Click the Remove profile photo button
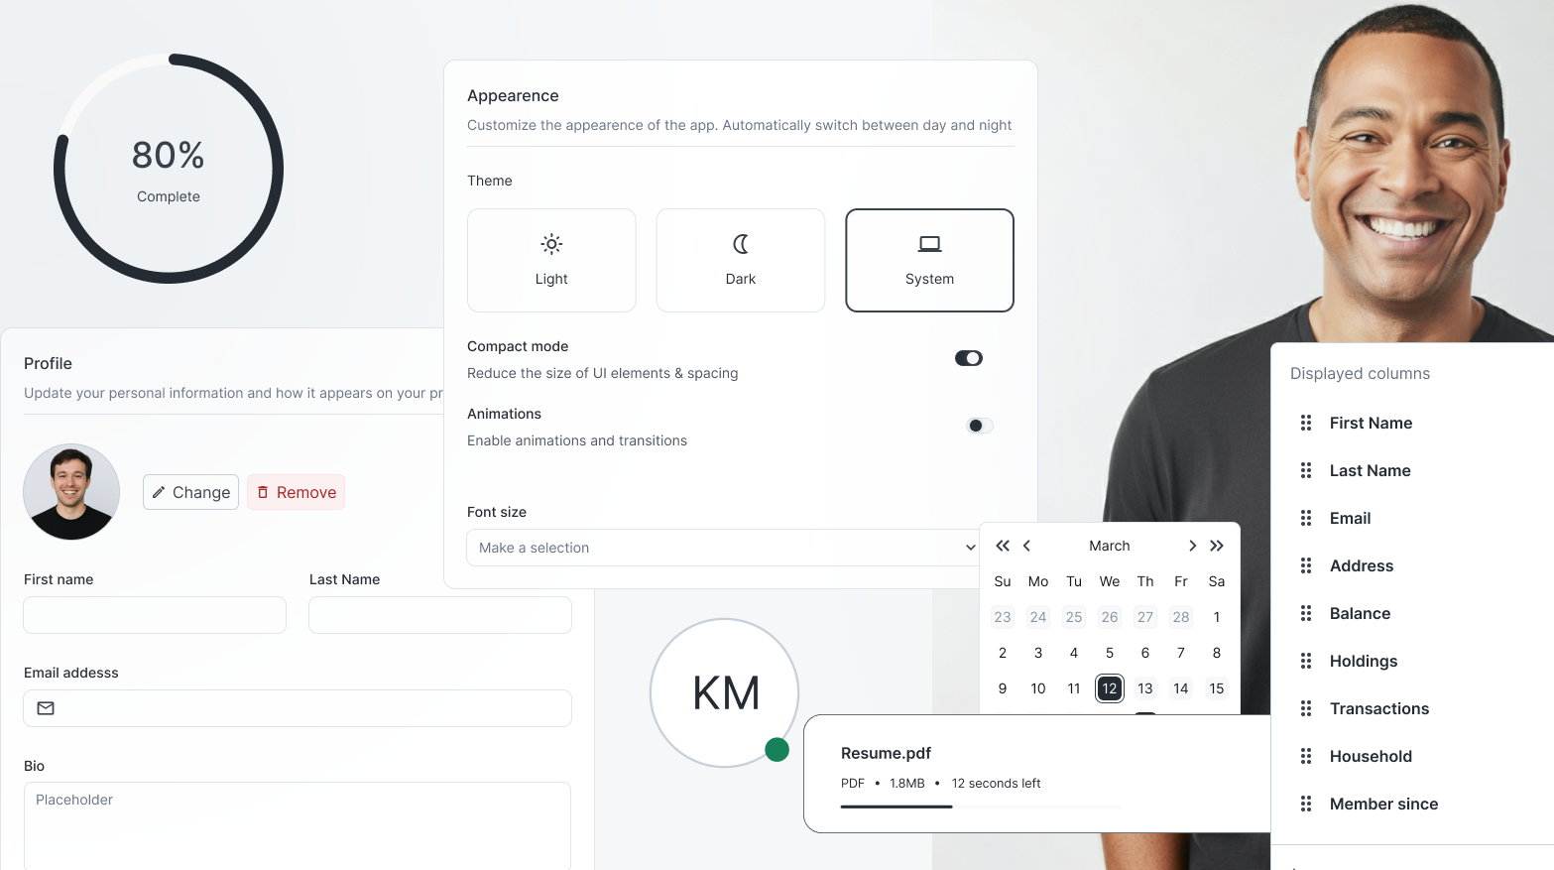The height and width of the screenshot is (870, 1554). tap(296, 491)
